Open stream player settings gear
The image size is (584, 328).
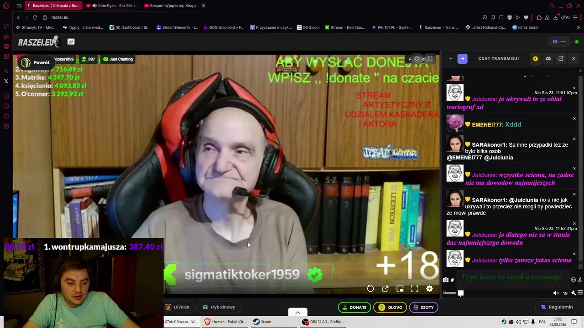pos(429,289)
